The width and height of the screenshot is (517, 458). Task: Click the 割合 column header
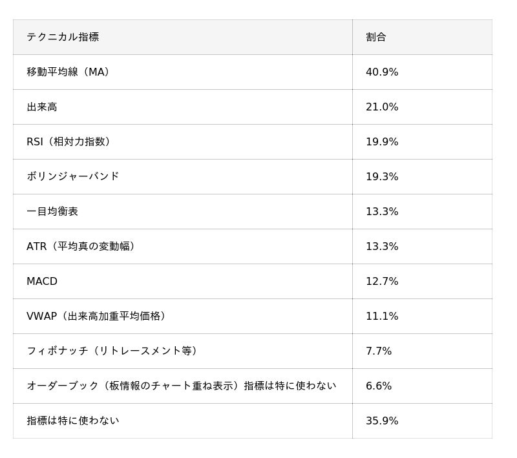[x=375, y=37]
